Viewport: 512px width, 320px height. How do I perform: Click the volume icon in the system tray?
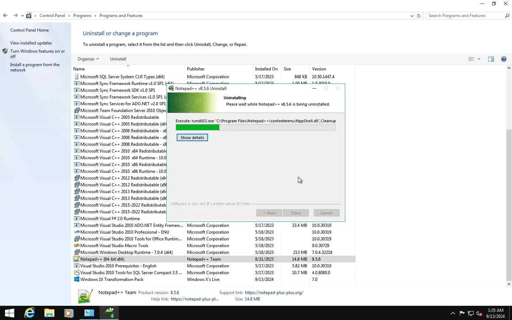[x=479, y=313]
